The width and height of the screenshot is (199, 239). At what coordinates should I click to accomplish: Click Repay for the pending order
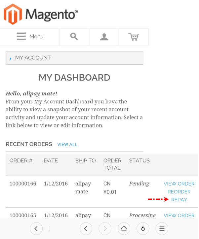179,200
